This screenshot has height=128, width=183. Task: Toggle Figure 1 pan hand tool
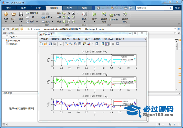[75, 44]
